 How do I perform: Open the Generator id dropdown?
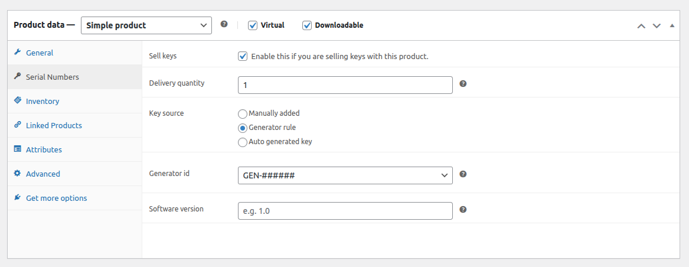pos(345,175)
